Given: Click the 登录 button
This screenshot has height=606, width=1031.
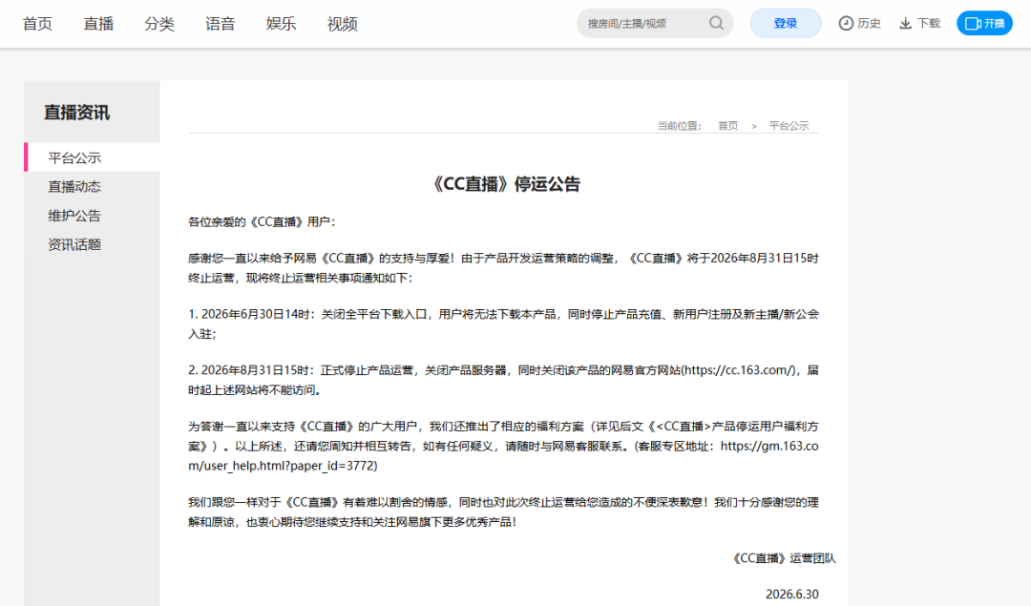Looking at the screenshot, I should (x=785, y=23).
